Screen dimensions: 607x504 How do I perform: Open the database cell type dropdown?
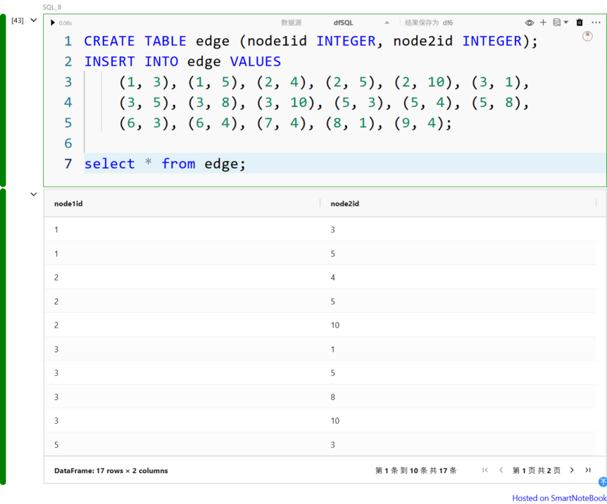(560, 22)
